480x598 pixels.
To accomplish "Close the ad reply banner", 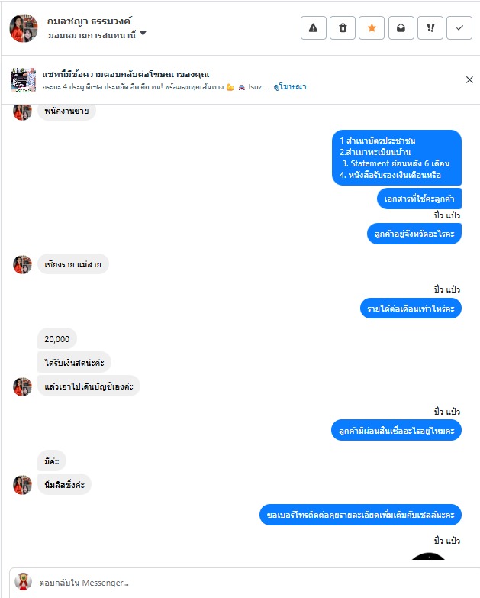I will (469, 79).
